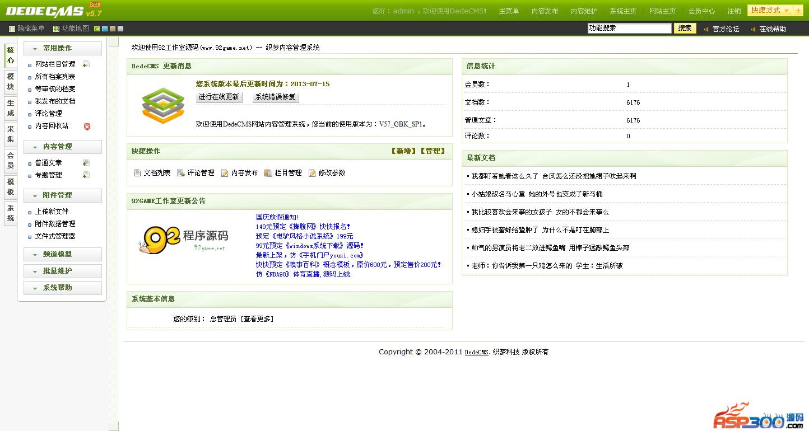Toggle 隐藏菜单 to hide the sidebar
The width and height of the screenshot is (809, 431).
click(x=26, y=29)
